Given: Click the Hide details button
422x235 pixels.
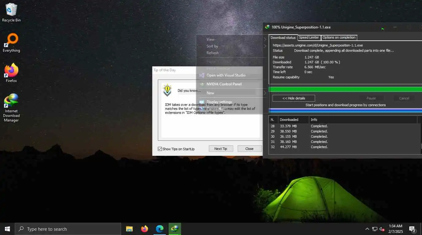Looking at the screenshot, I should [293, 98].
